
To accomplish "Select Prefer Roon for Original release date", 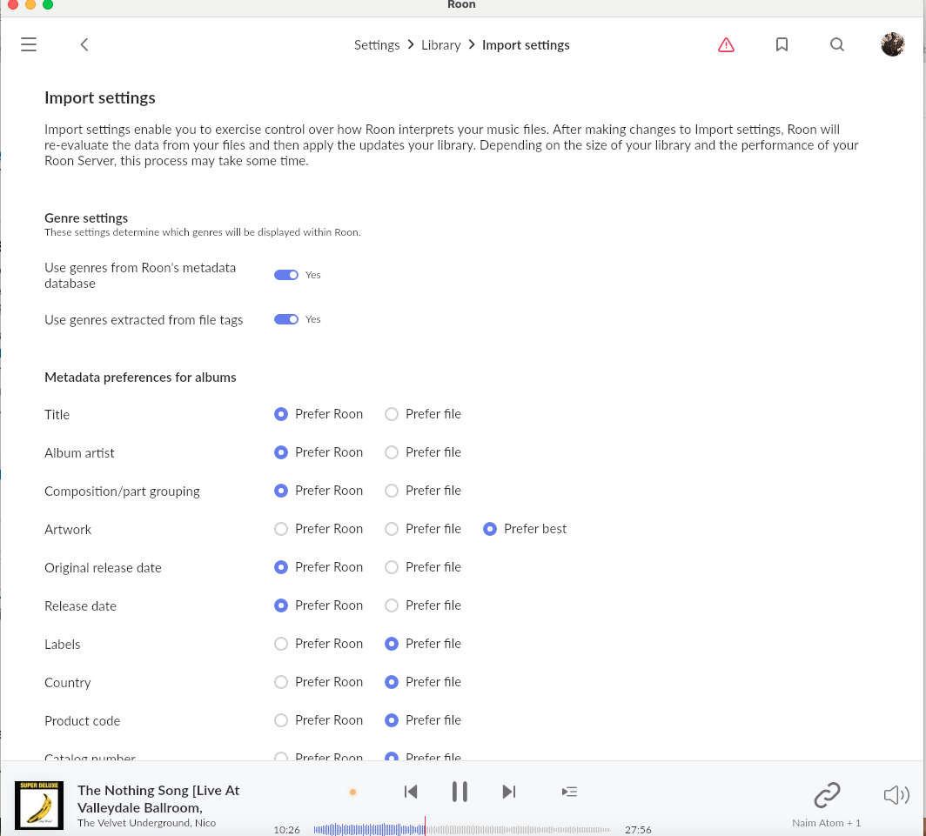I will 281,567.
